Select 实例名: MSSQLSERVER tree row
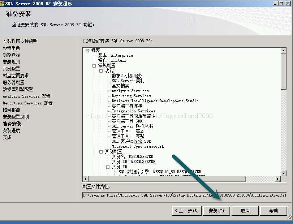 click(x=133, y=156)
